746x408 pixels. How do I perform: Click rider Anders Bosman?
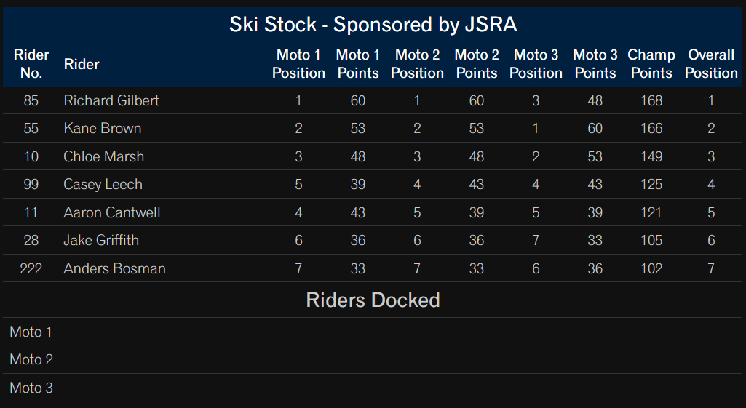click(115, 268)
